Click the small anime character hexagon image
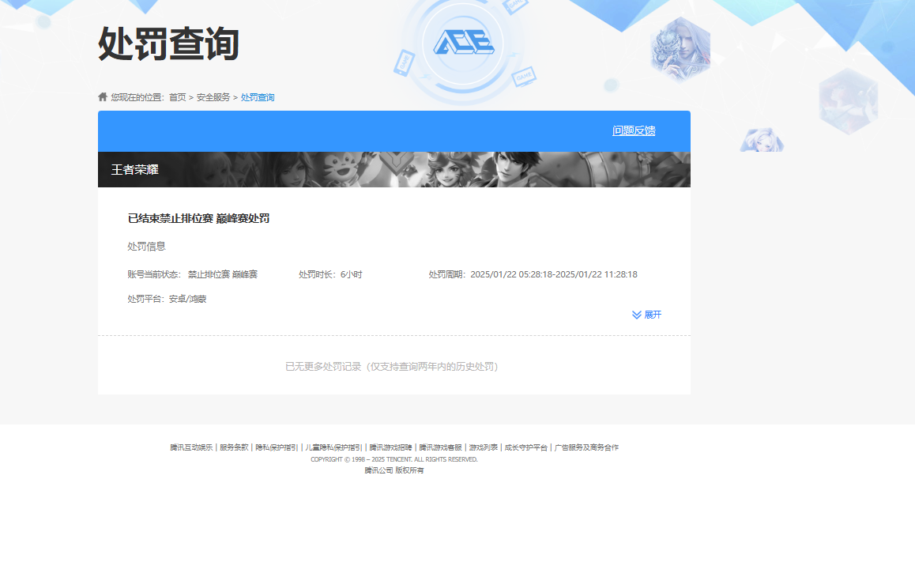The width and height of the screenshot is (915, 581). 761,140
